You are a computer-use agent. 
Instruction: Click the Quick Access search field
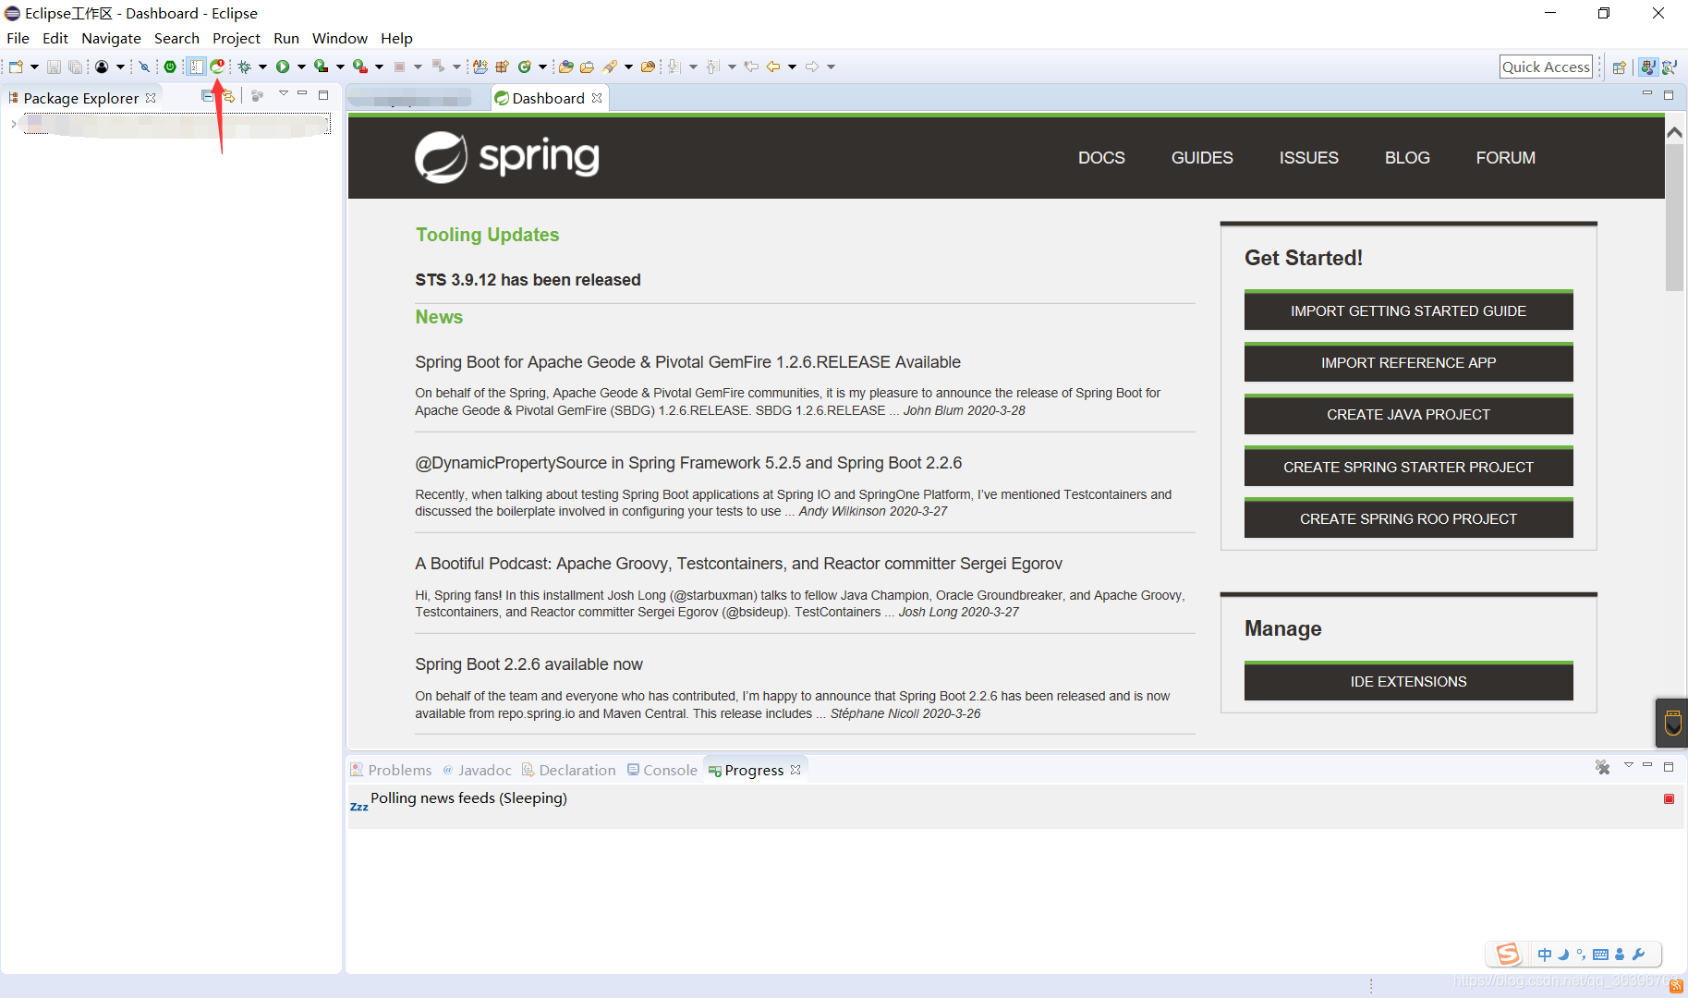pos(1546,67)
